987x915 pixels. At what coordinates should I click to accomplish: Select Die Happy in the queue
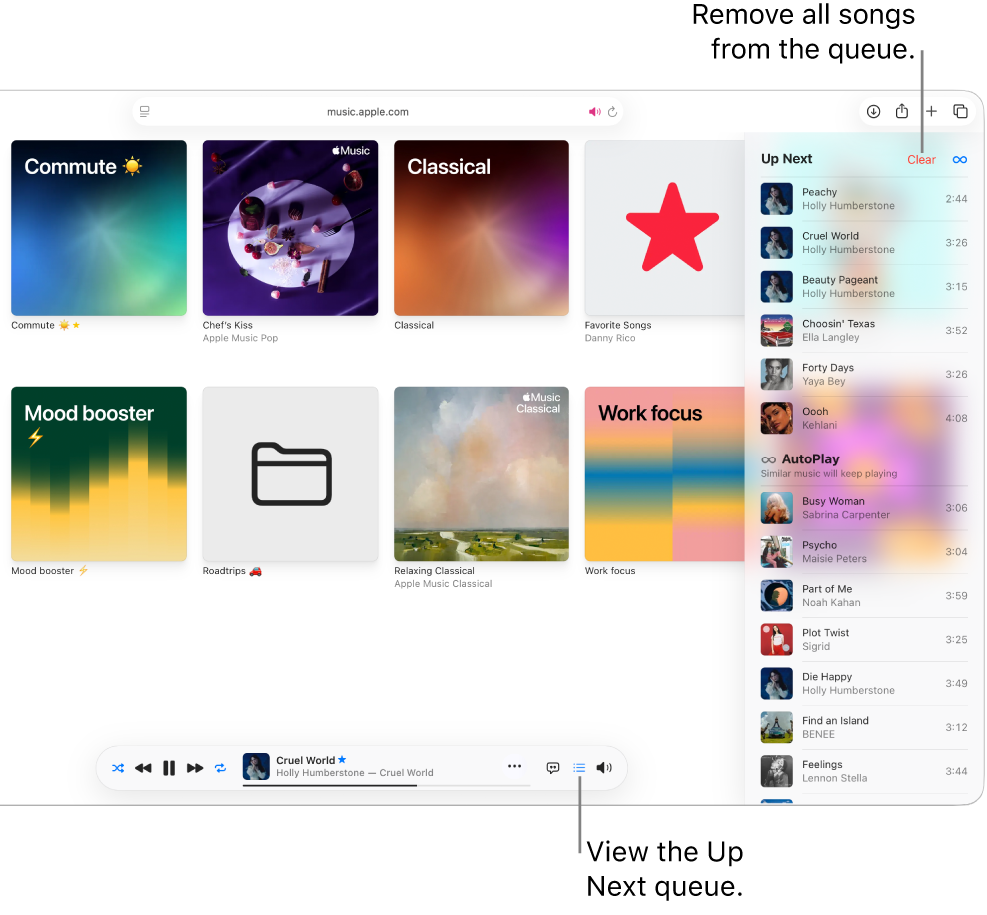pyautogui.click(x=864, y=683)
